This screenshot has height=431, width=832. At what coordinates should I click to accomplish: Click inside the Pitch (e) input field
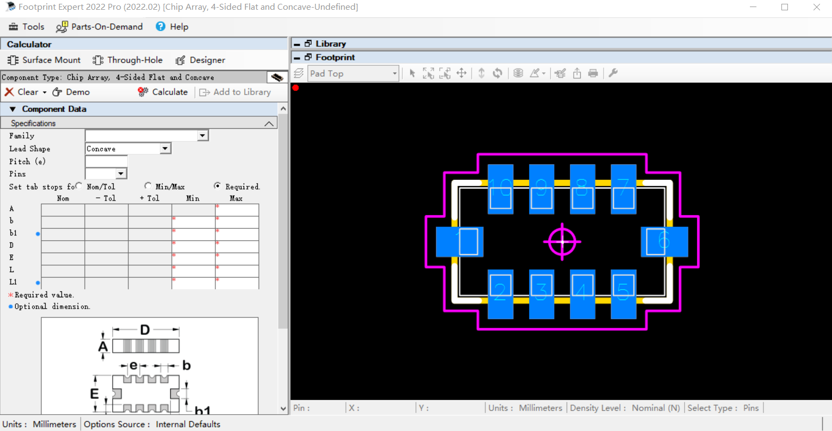click(106, 161)
